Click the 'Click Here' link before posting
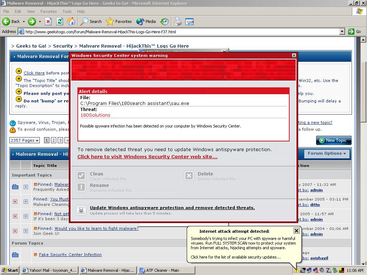This screenshot has height=275, width=367. [34, 73]
